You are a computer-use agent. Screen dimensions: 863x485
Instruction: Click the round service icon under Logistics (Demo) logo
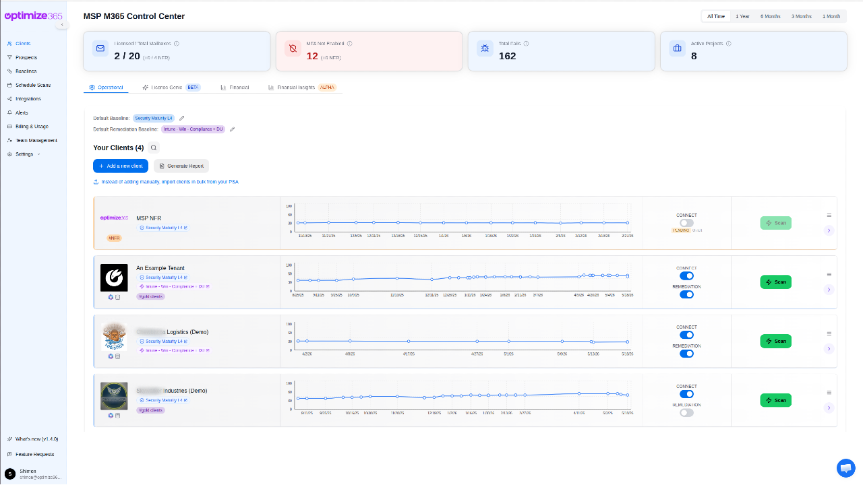(x=111, y=356)
